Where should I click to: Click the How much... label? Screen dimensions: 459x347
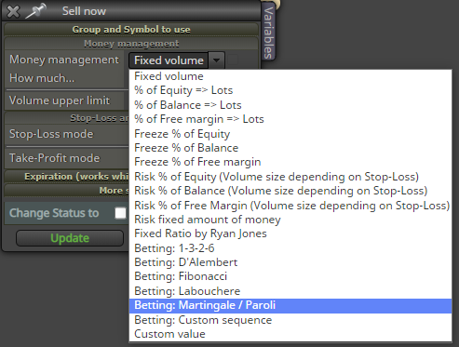42,78
